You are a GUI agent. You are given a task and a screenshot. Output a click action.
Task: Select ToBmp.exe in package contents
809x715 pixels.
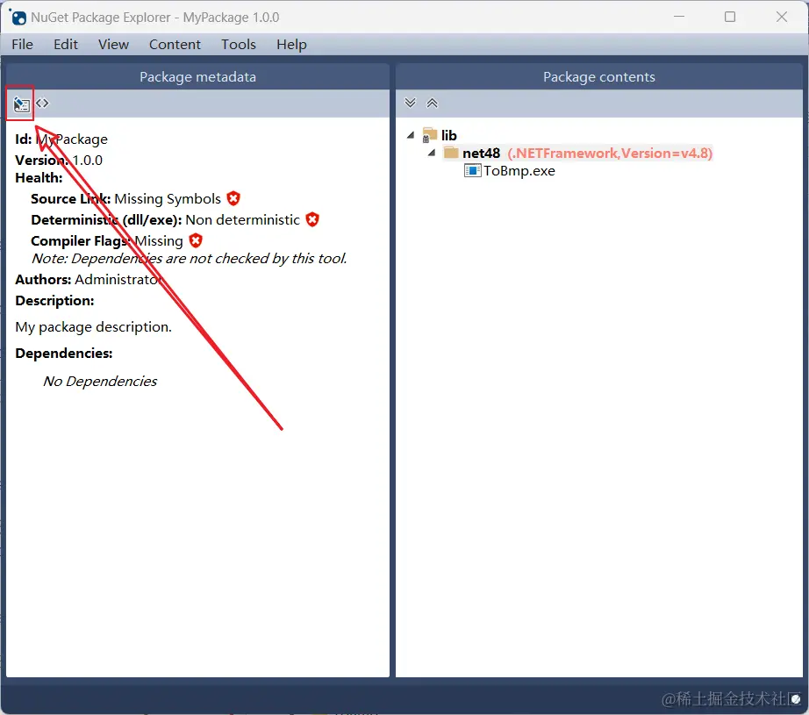[x=519, y=171]
